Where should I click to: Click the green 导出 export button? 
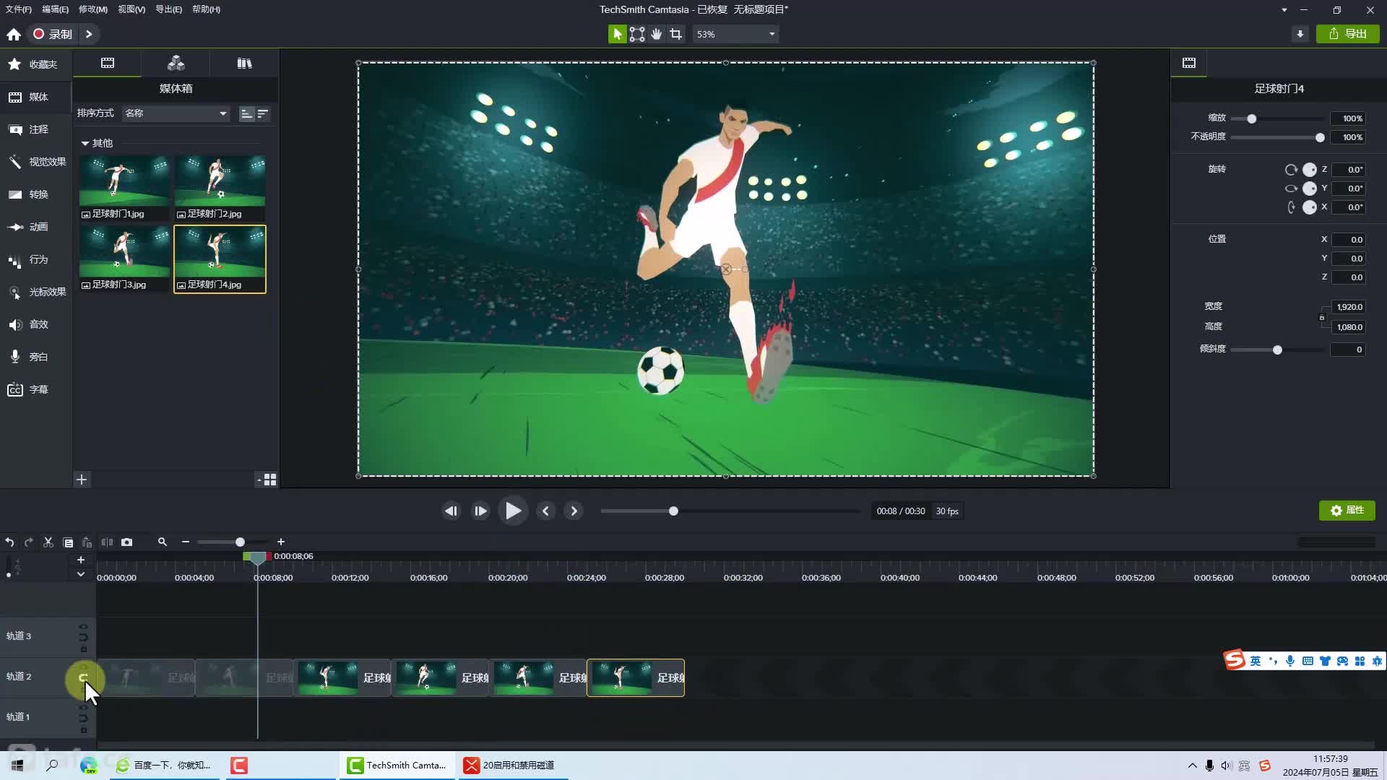(x=1348, y=34)
